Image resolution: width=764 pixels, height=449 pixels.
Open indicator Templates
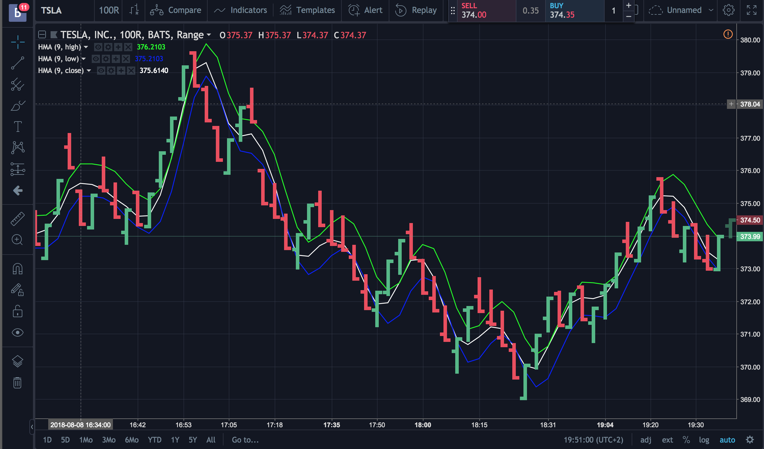click(x=307, y=10)
